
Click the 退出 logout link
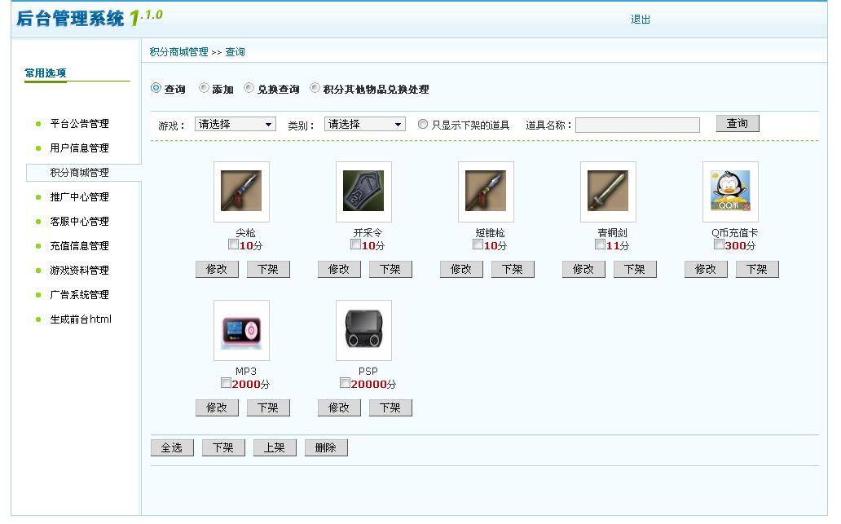click(x=641, y=18)
